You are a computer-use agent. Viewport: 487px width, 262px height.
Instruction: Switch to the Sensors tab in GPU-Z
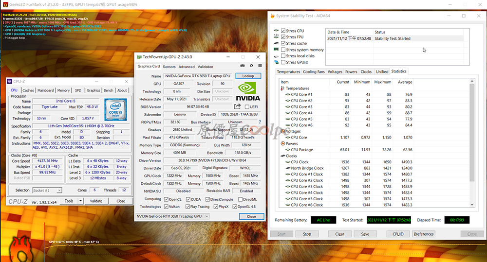(x=169, y=67)
